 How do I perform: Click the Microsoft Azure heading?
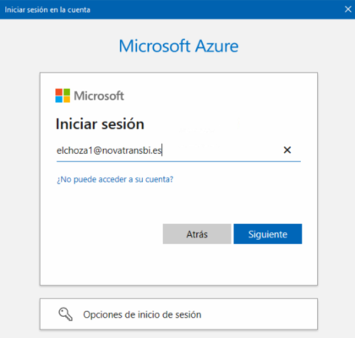(178, 46)
